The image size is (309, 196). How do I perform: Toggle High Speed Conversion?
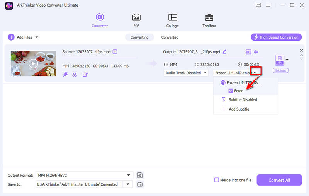pos(276,37)
